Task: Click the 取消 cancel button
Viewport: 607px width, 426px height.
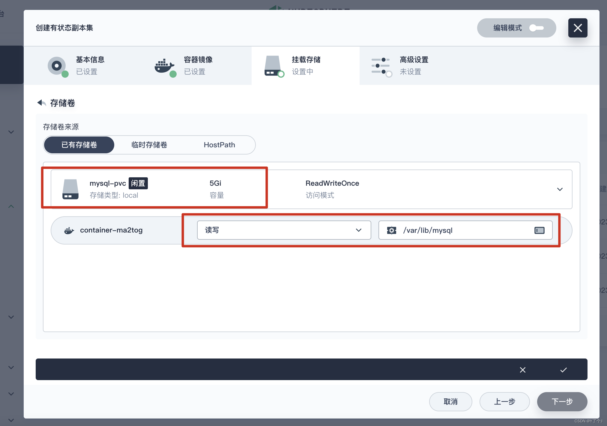Action: (451, 402)
